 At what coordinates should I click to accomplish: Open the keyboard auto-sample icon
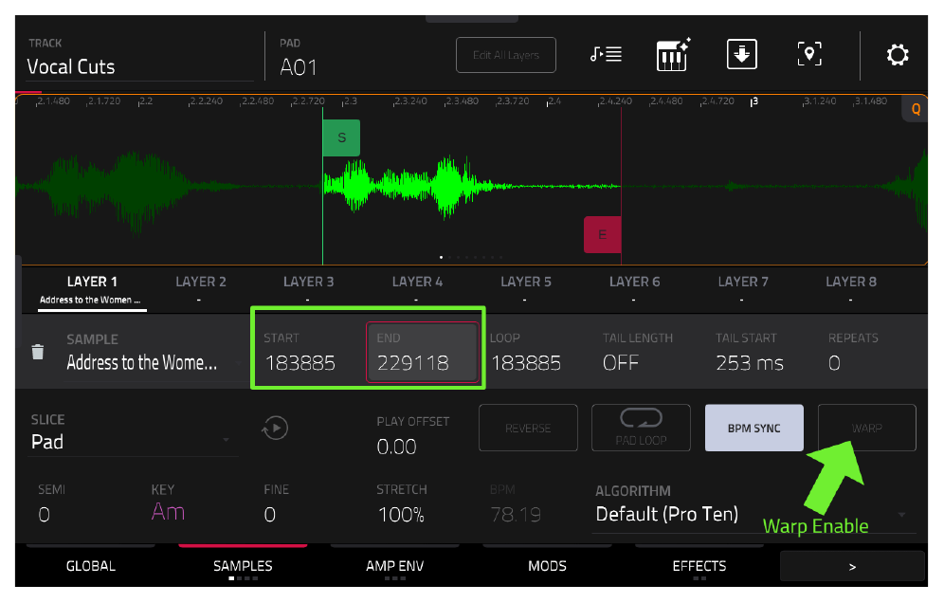[x=673, y=55]
